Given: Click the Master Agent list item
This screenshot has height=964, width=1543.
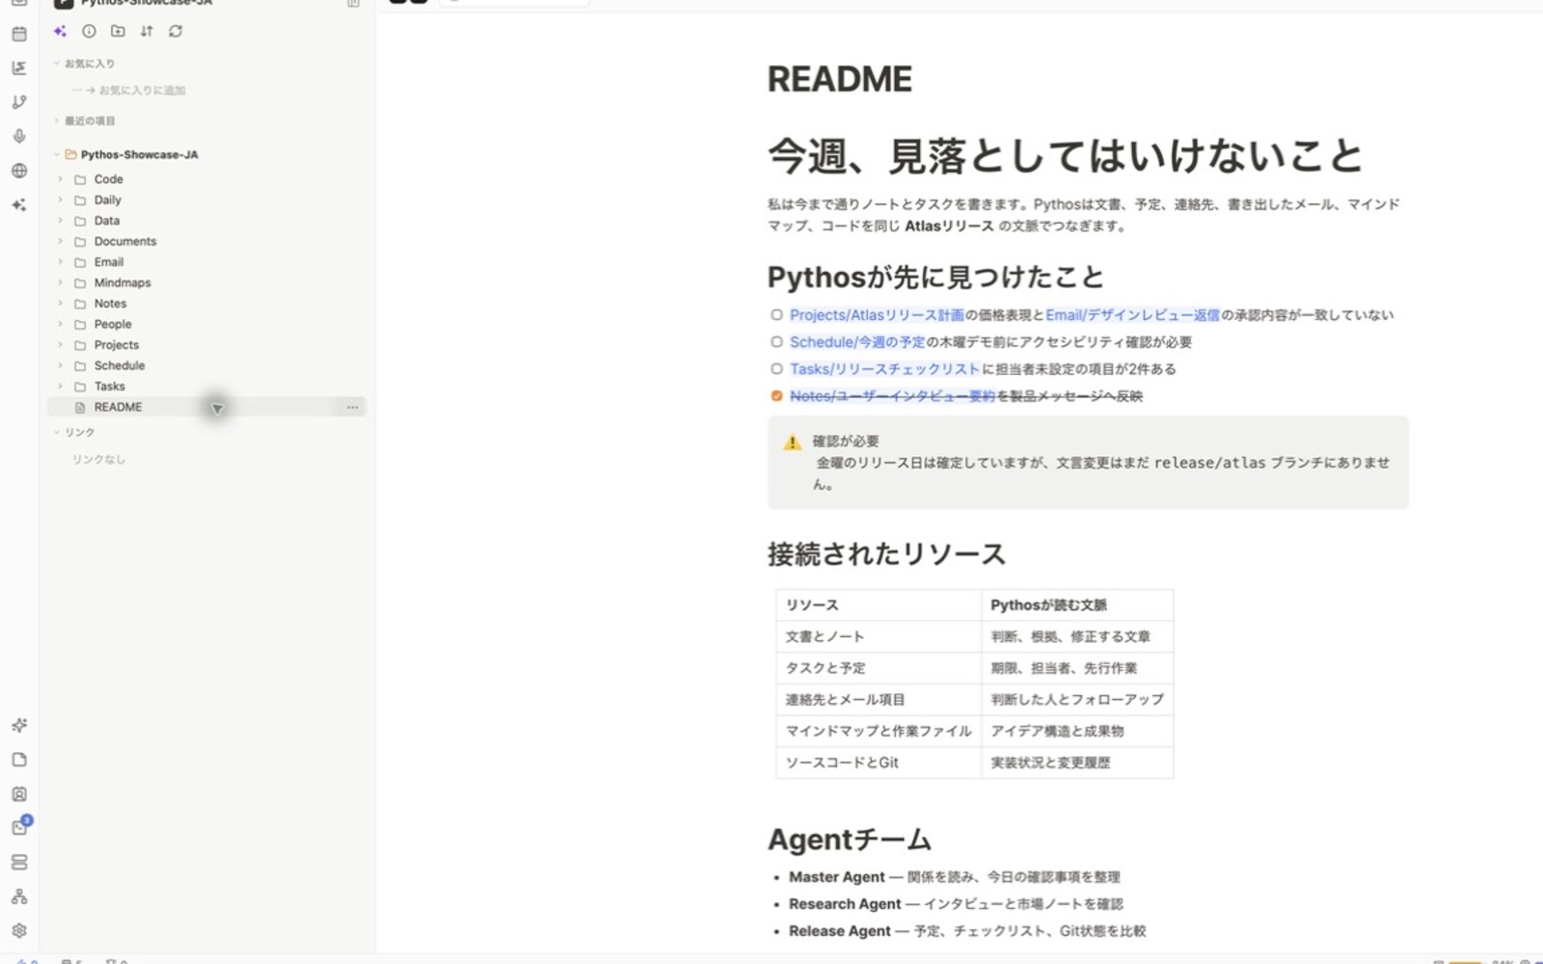Looking at the screenshot, I should (x=955, y=877).
